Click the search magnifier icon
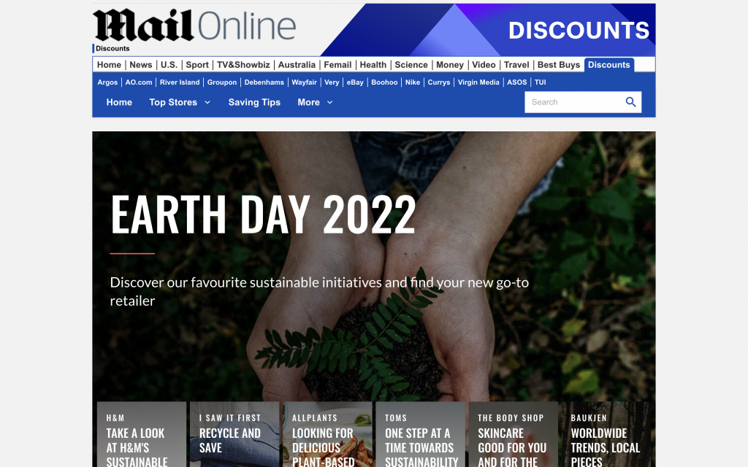 [x=630, y=102]
